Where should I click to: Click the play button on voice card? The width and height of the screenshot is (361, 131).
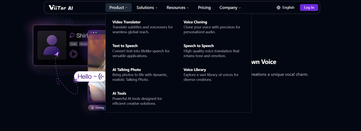tap(74, 54)
